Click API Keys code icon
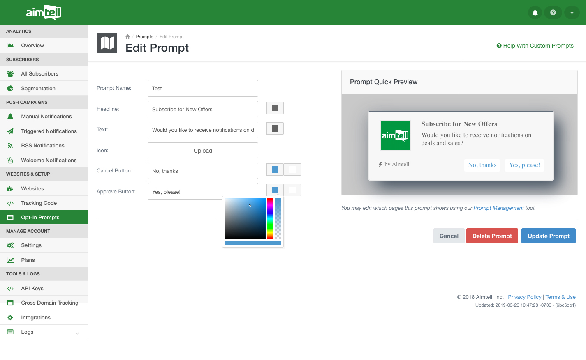The image size is (586, 360). tap(10, 289)
